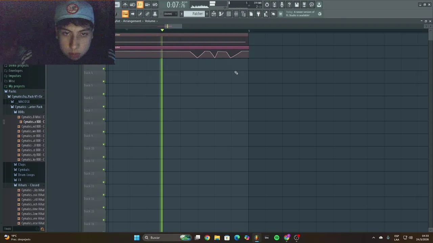Toggle loop recording icon
The width and height of the screenshot is (433, 243).
coord(155,5)
